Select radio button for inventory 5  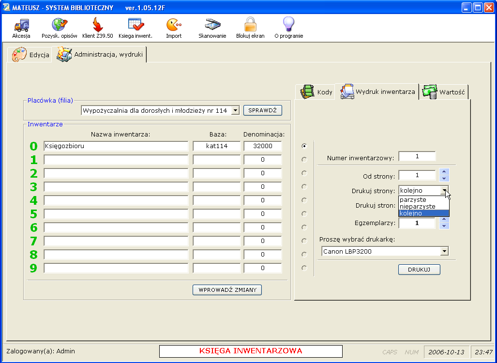304,214
